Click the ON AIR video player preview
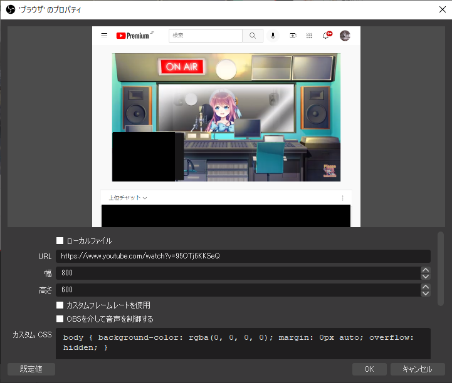The height and width of the screenshot is (383, 452). [x=226, y=118]
